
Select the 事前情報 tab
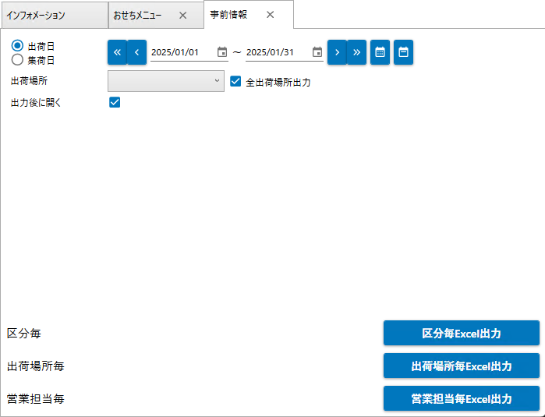click(249, 15)
